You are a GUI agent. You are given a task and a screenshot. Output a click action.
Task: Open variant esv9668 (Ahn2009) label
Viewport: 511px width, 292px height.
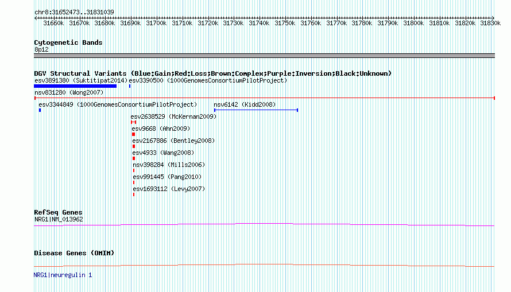click(161, 129)
